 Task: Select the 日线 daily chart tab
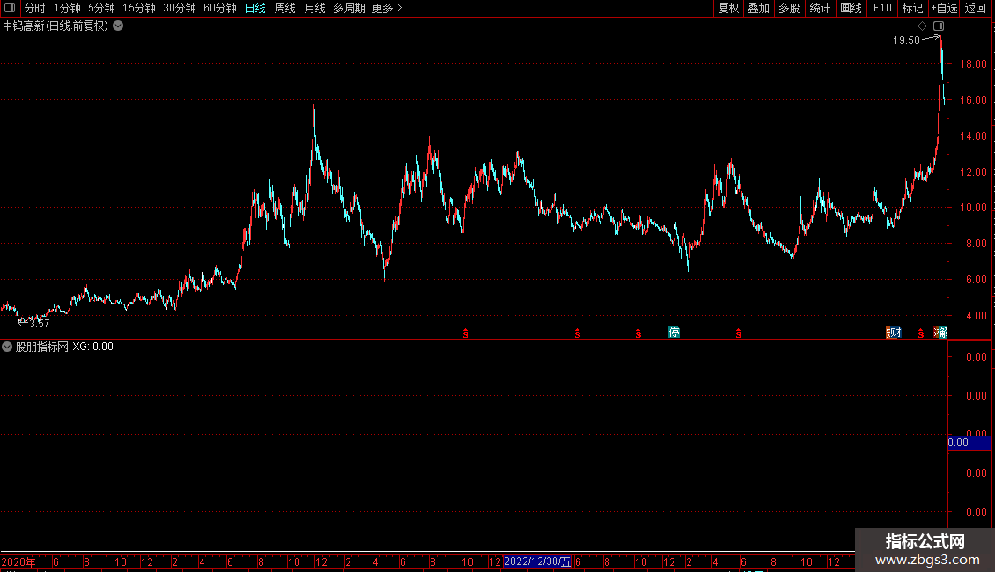[255, 8]
